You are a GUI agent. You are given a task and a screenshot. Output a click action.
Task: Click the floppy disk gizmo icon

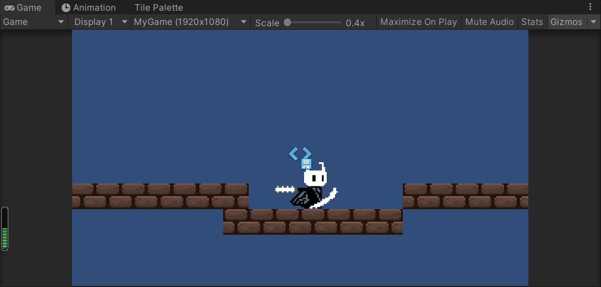click(306, 164)
